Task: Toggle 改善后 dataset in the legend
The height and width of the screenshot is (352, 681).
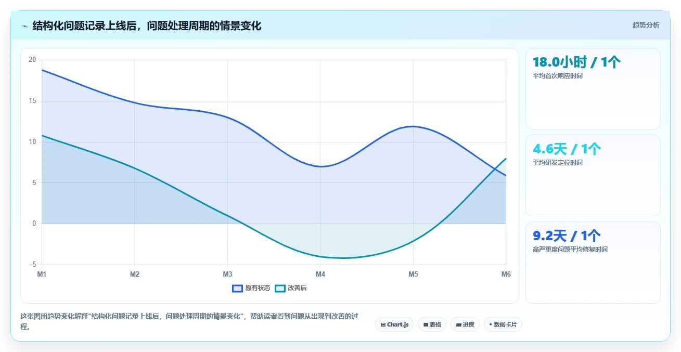Action: 291,288
